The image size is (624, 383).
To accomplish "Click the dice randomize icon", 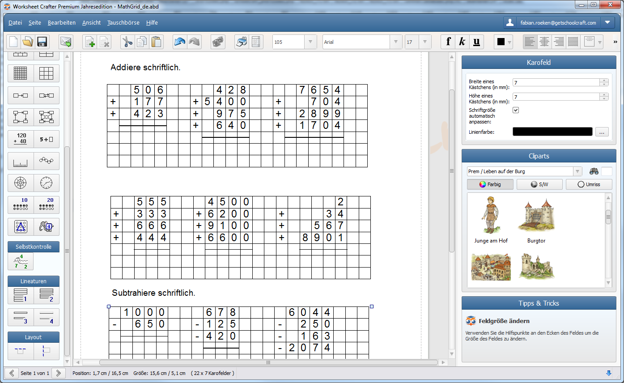I will click(x=218, y=42).
